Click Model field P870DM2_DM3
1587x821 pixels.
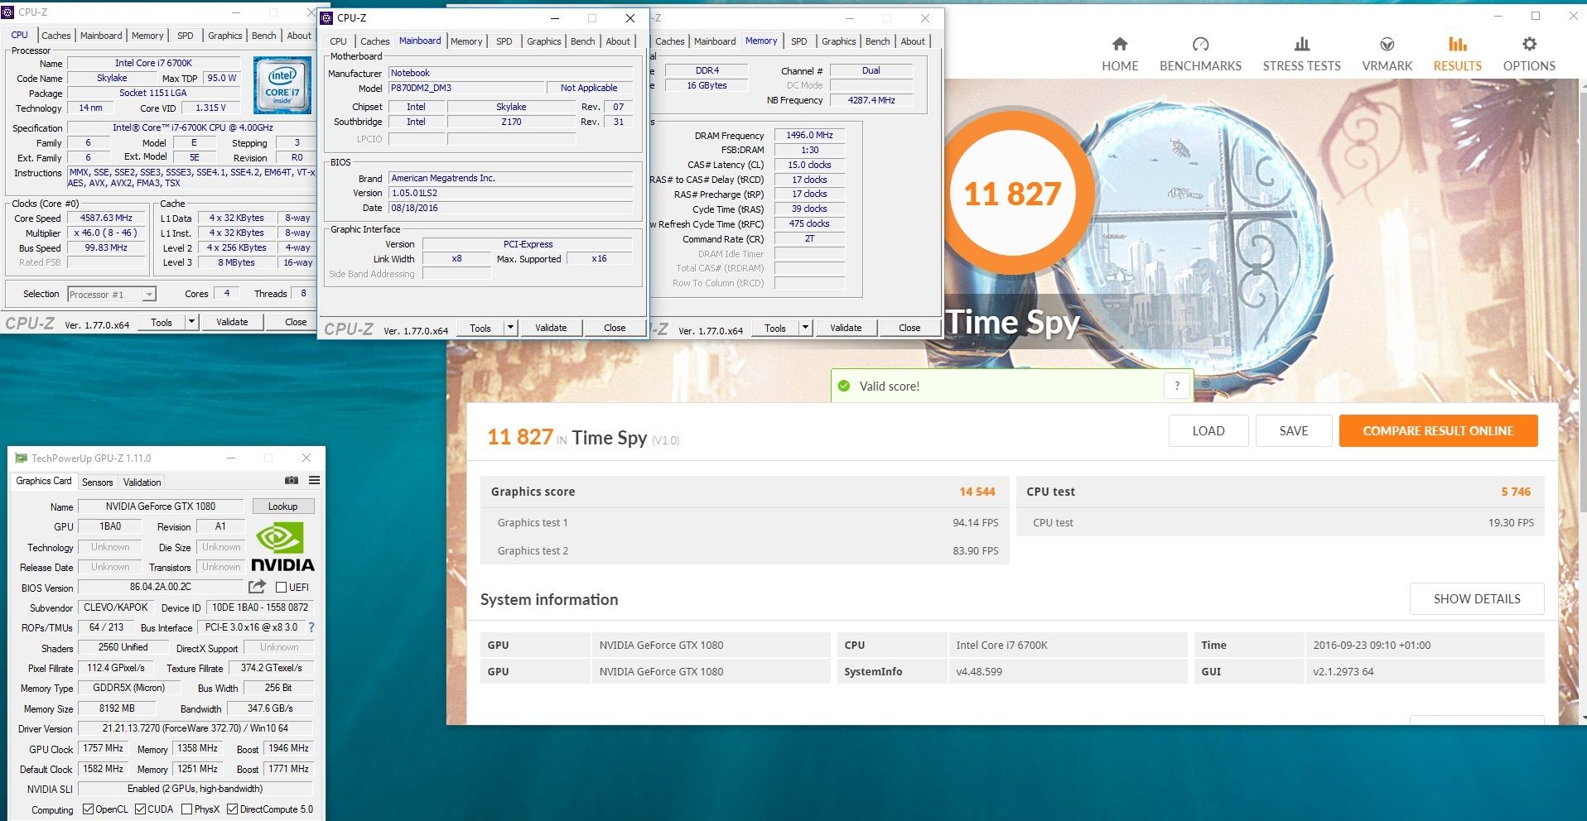pos(466,88)
